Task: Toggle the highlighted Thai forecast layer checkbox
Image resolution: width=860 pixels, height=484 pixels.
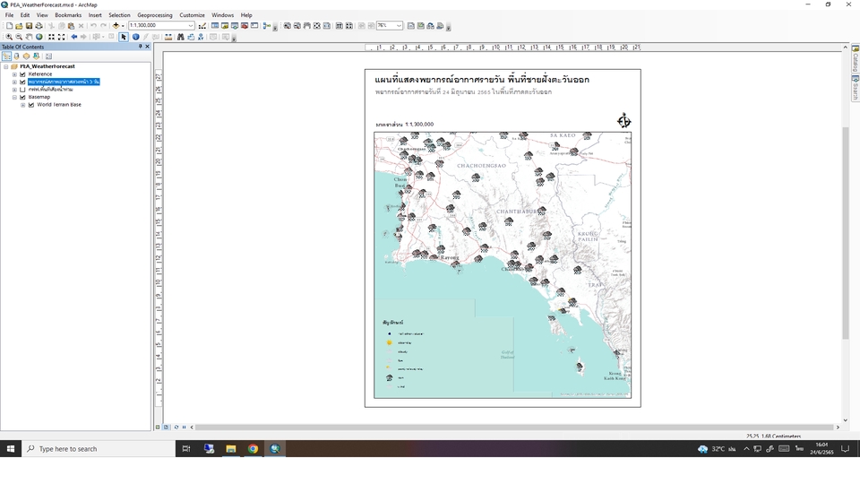Action: [22, 82]
